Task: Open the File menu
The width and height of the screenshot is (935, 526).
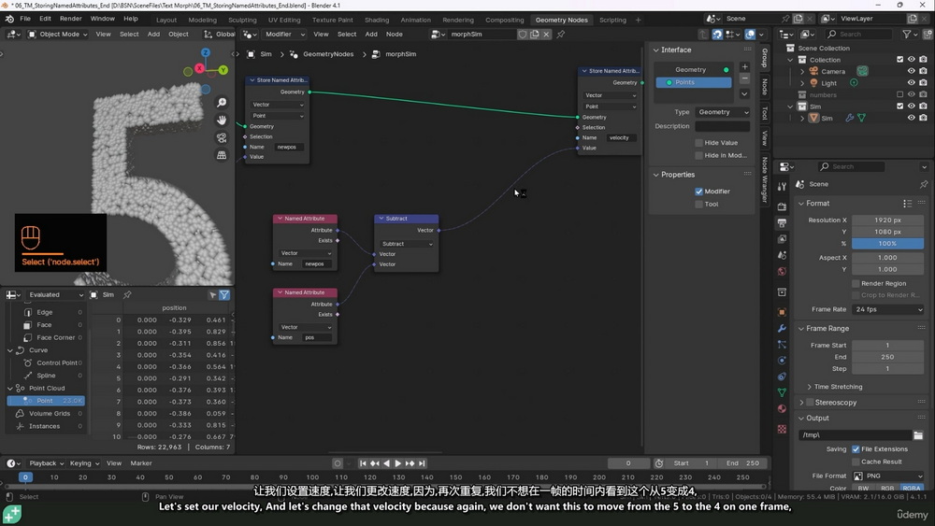Action: pyautogui.click(x=25, y=19)
